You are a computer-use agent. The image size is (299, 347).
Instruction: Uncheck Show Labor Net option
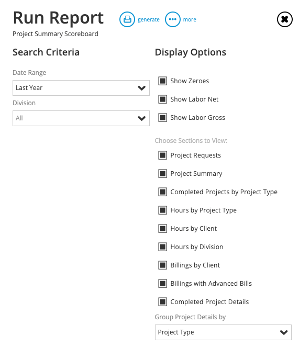[x=162, y=99]
